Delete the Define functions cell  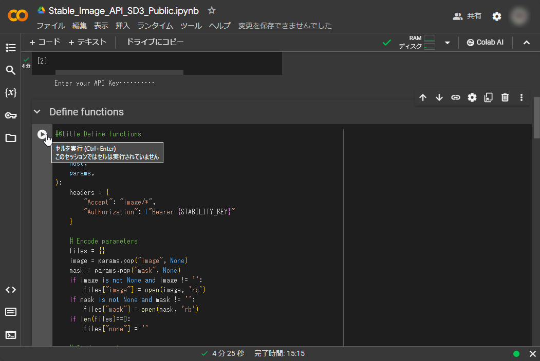click(505, 97)
